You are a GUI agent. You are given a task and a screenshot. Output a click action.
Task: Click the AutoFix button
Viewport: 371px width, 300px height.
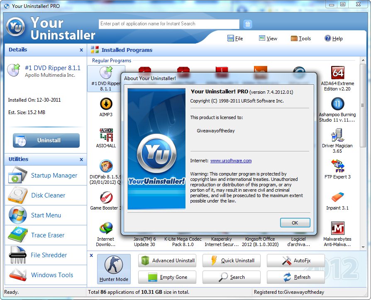(296, 261)
